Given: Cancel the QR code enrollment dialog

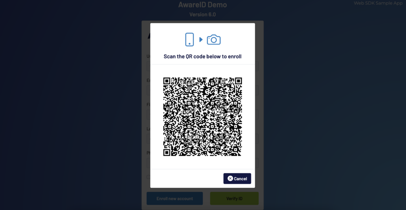Looking at the screenshot, I should (x=237, y=178).
